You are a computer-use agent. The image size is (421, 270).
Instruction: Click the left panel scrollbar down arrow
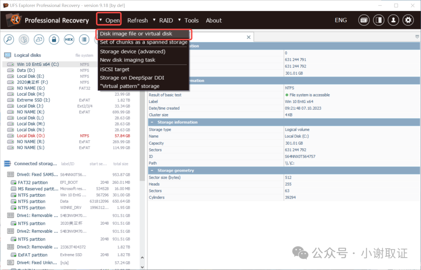point(142,267)
